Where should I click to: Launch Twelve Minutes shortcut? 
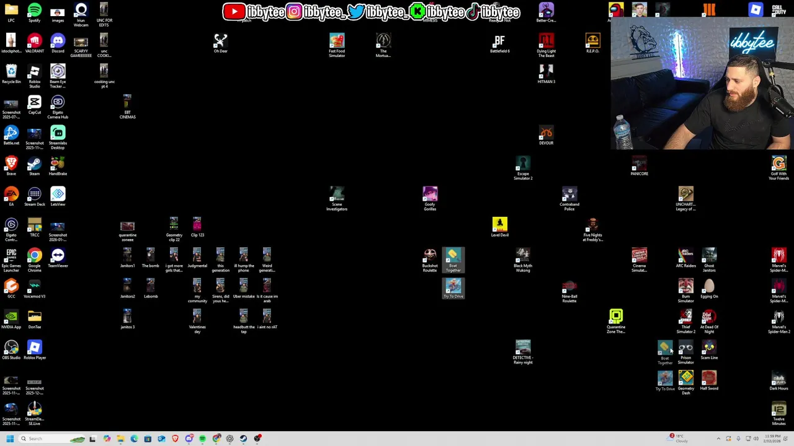(x=778, y=414)
